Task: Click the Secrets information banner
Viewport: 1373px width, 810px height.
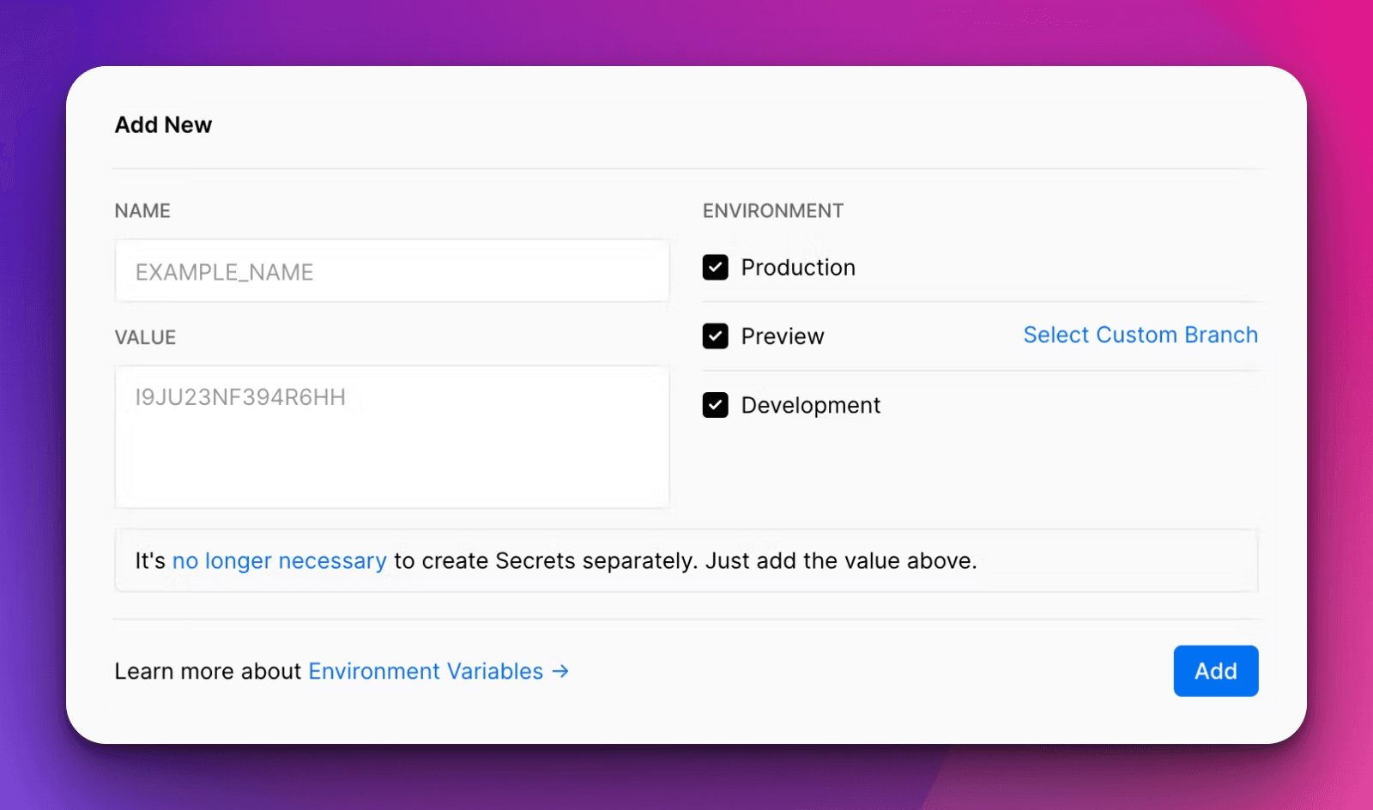Action: point(686,560)
